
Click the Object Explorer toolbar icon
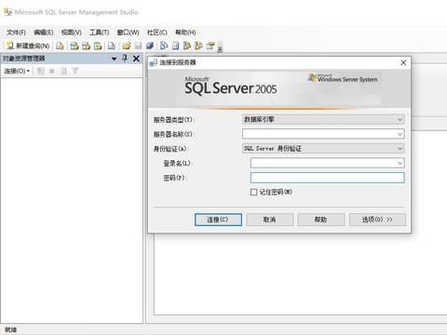tap(187, 46)
